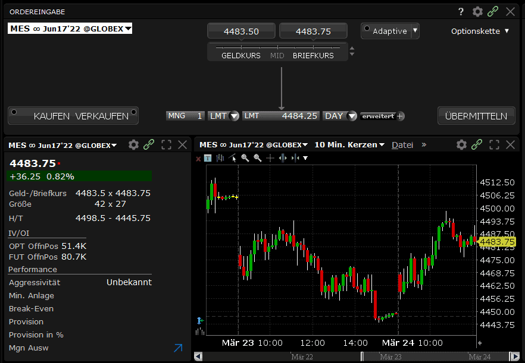Screen dimensions: 525x363
Task: Click the expand fullscreen icon on quote panel
Action: 166,144
